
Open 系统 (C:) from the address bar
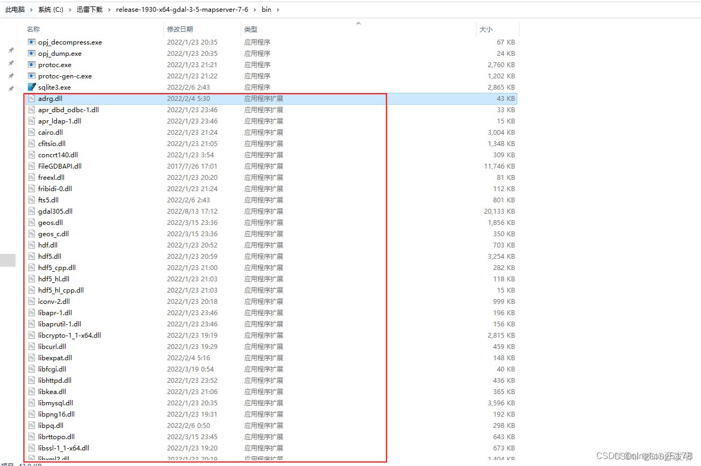tap(50, 9)
